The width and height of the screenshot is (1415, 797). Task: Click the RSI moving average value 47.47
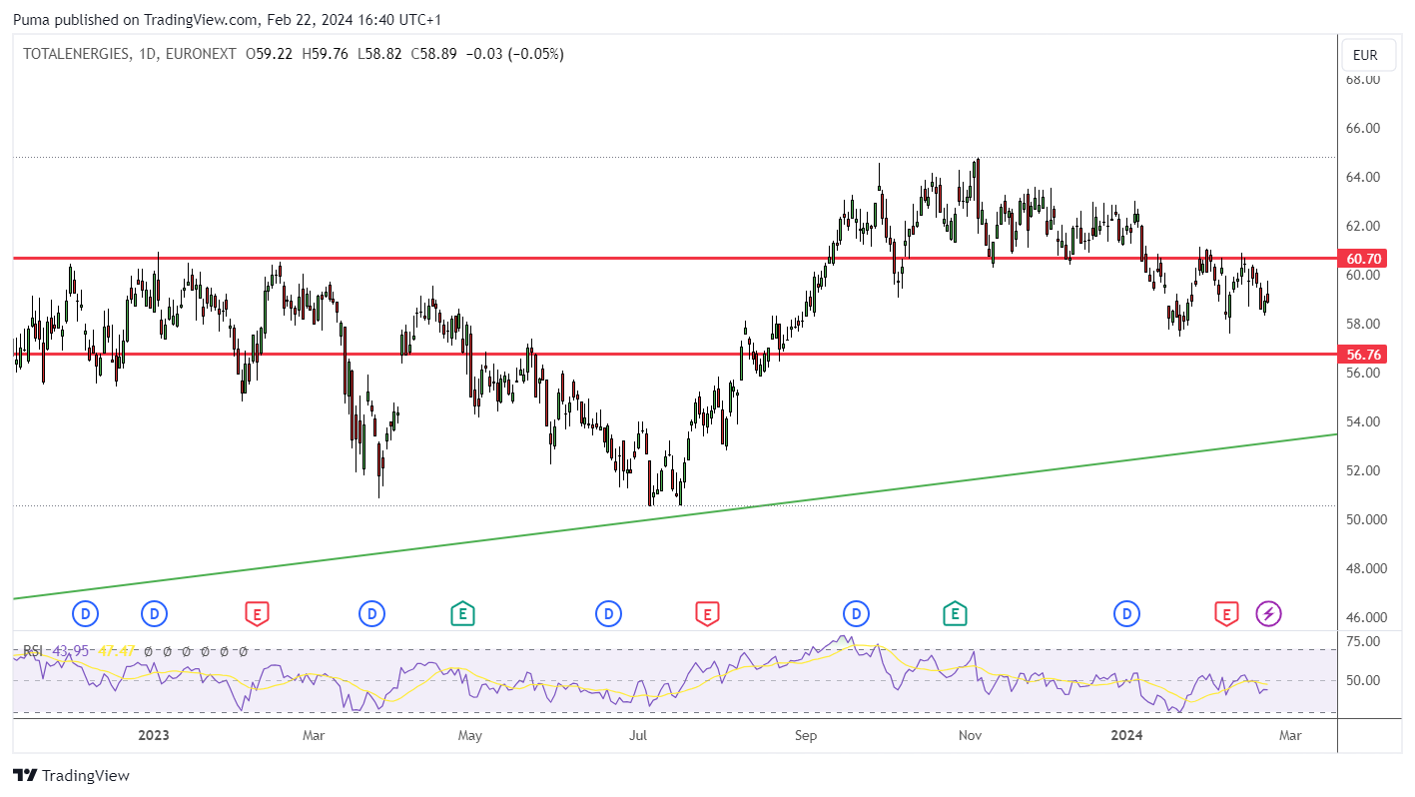pos(116,651)
